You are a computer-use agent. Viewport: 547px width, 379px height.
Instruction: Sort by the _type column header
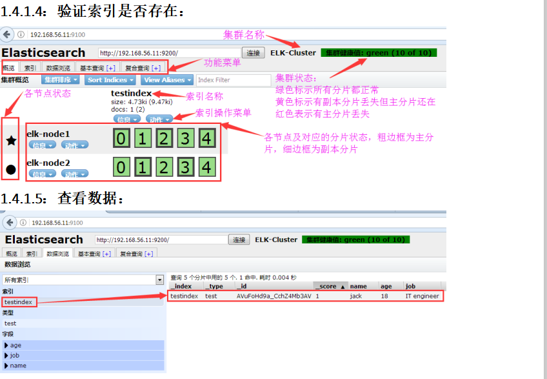tap(219, 286)
